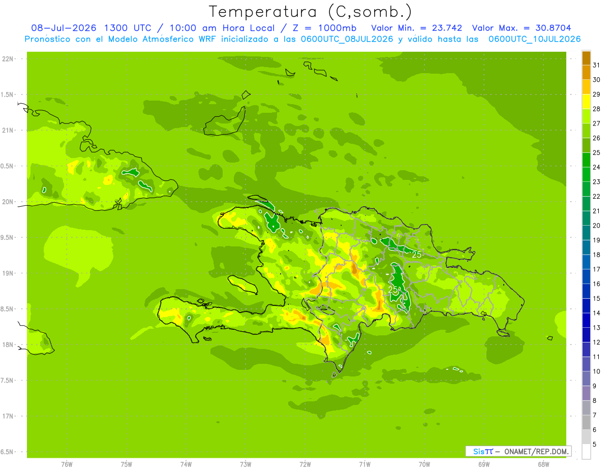The height and width of the screenshot is (471, 610).
Task: Pick the legend swatch between 26 and 27
Action: coord(586,131)
